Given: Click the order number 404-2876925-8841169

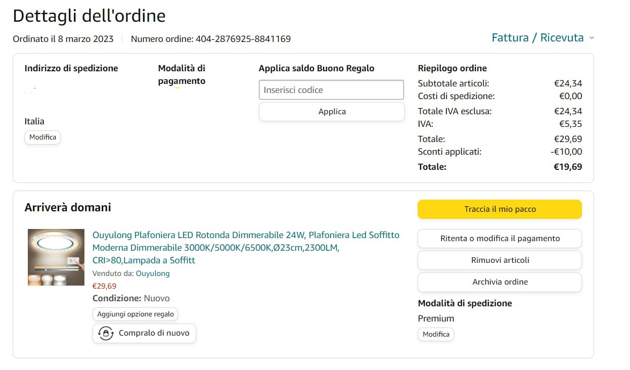Looking at the screenshot, I should click(243, 39).
